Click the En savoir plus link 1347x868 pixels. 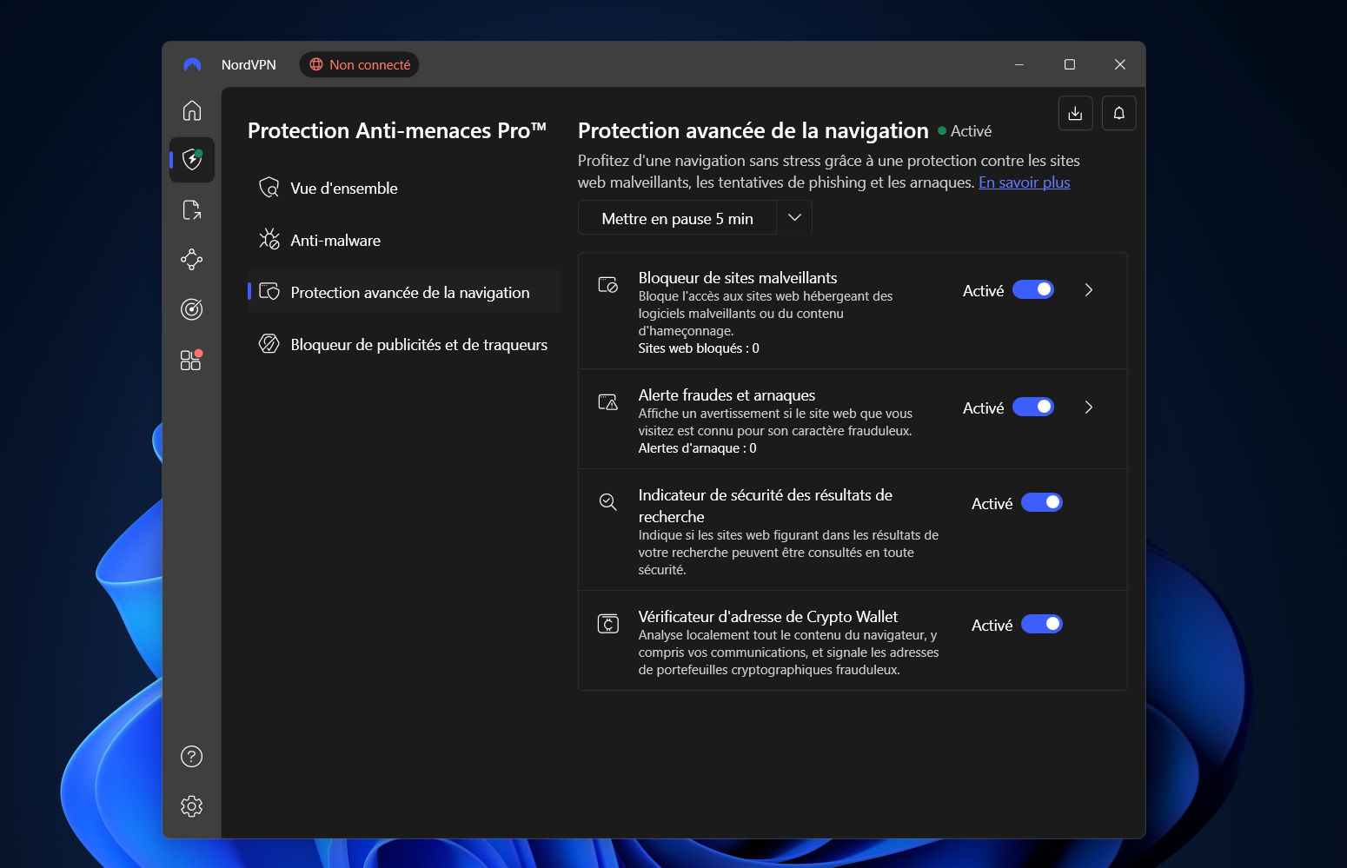tap(1024, 182)
